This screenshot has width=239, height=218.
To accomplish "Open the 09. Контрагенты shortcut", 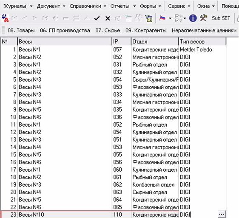I will [146, 31].
